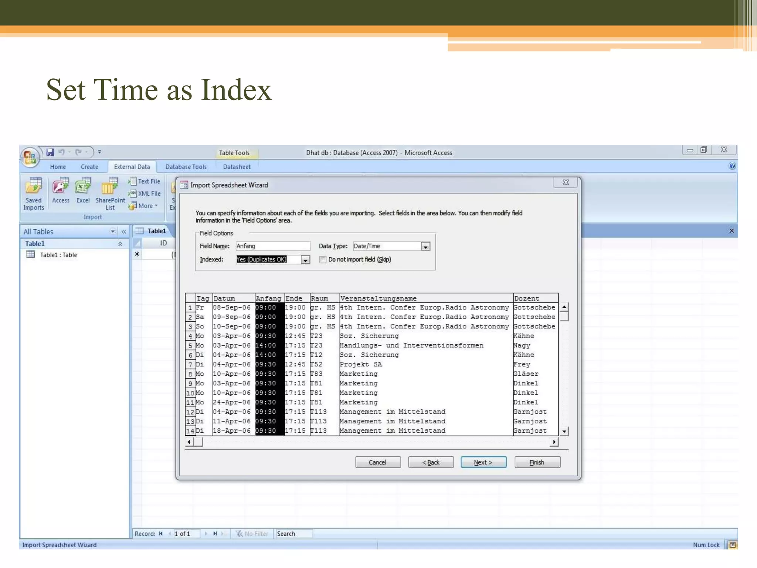
Task: Open the Data Type dropdown
Action: (425, 247)
